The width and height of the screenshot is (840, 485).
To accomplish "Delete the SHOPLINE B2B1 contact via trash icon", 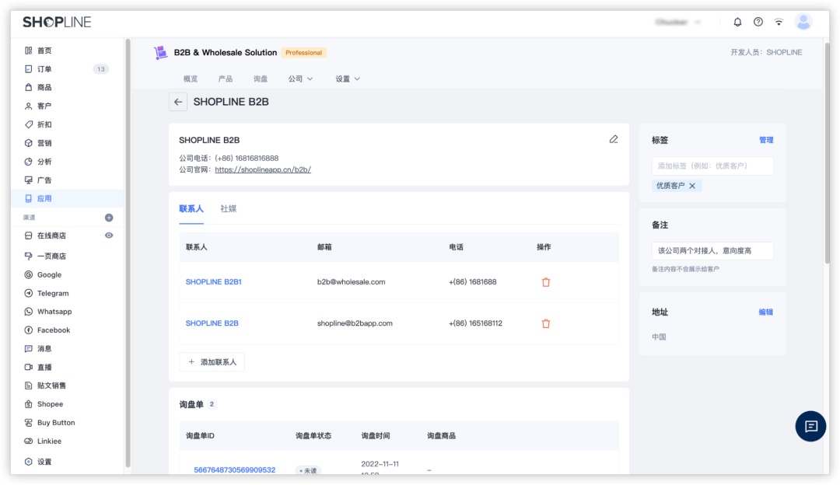I will coord(546,282).
